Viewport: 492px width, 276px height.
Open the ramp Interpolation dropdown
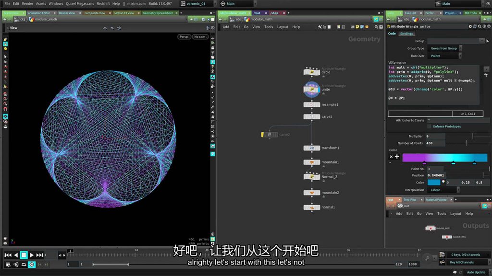click(443, 190)
